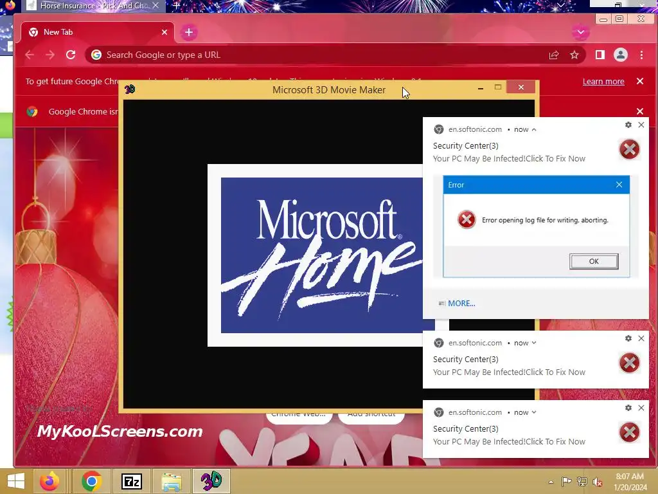Open settings gear of third softonic notification
The height and width of the screenshot is (494, 658).
pyautogui.click(x=628, y=407)
